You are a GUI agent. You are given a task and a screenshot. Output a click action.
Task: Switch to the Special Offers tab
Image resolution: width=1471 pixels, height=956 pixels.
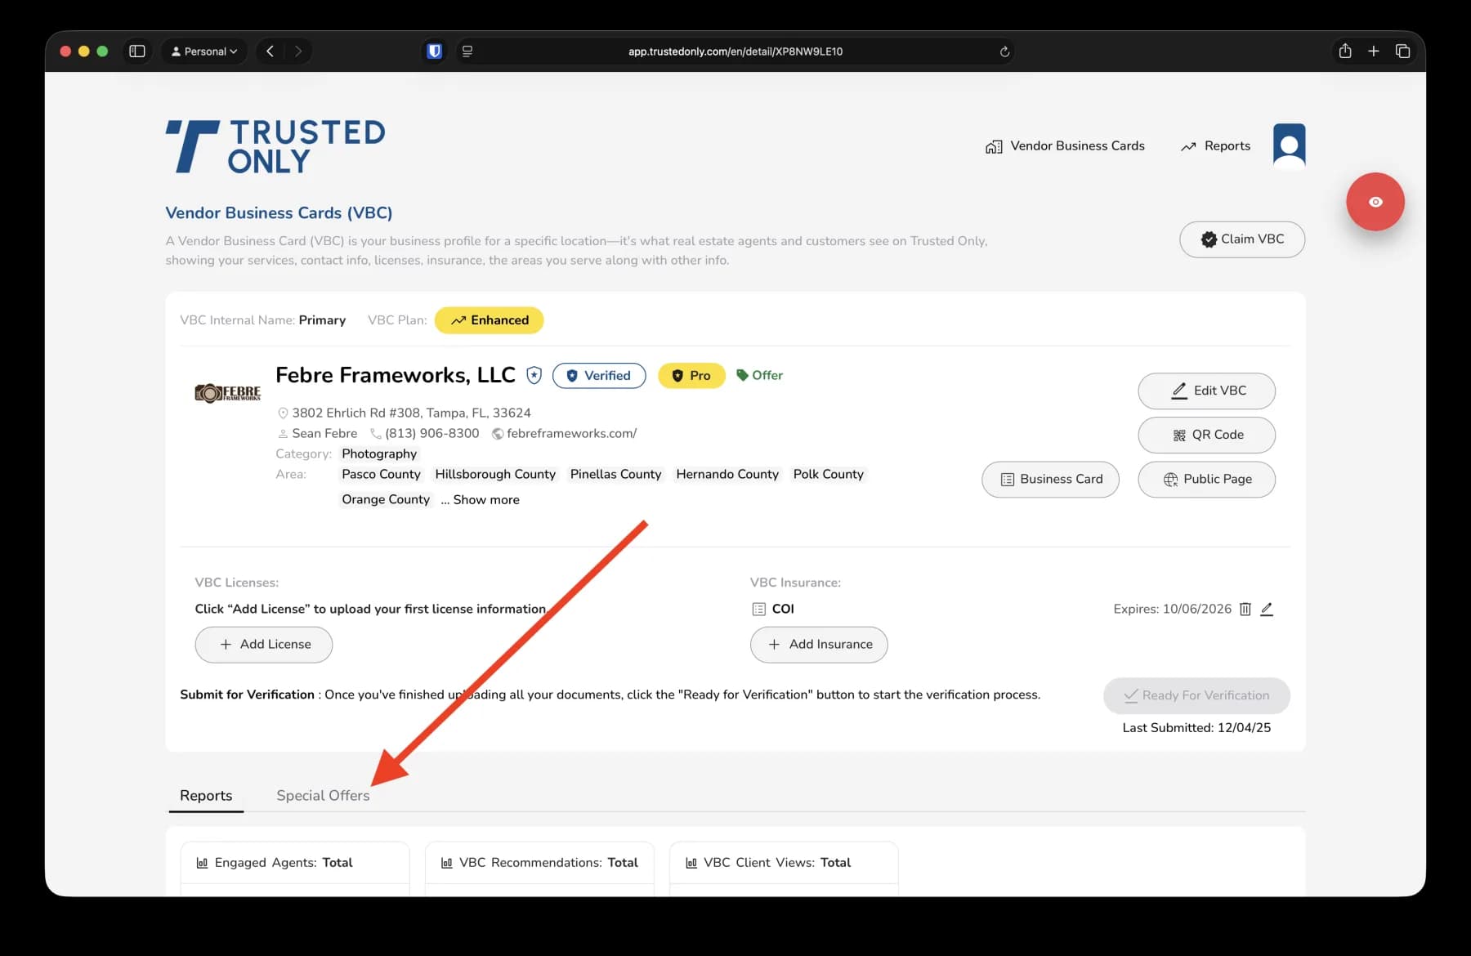point(323,796)
